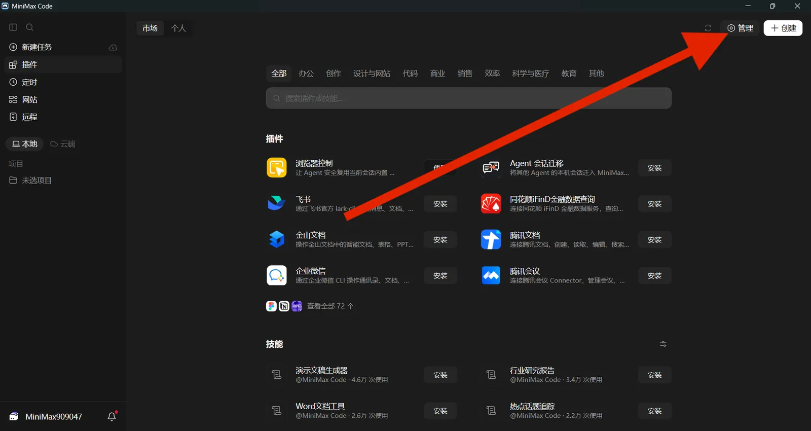Open the 定时 sidebar item
Viewport: 811px width, 431px height.
[63, 82]
